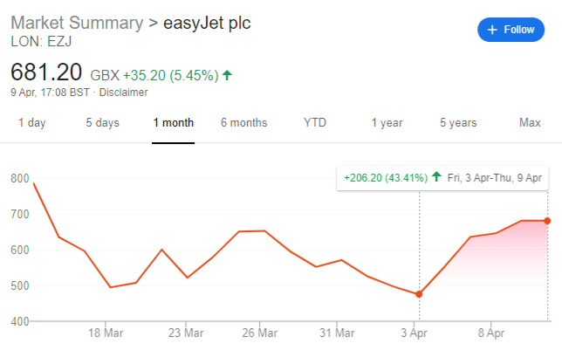The height and width of the screenshot is (350, 562).
Task: Select the 1 month tab
Action: click(173, 123)
